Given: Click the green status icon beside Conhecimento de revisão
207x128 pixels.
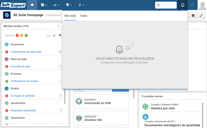Looking at the screenshot, I should coord(7,81).
